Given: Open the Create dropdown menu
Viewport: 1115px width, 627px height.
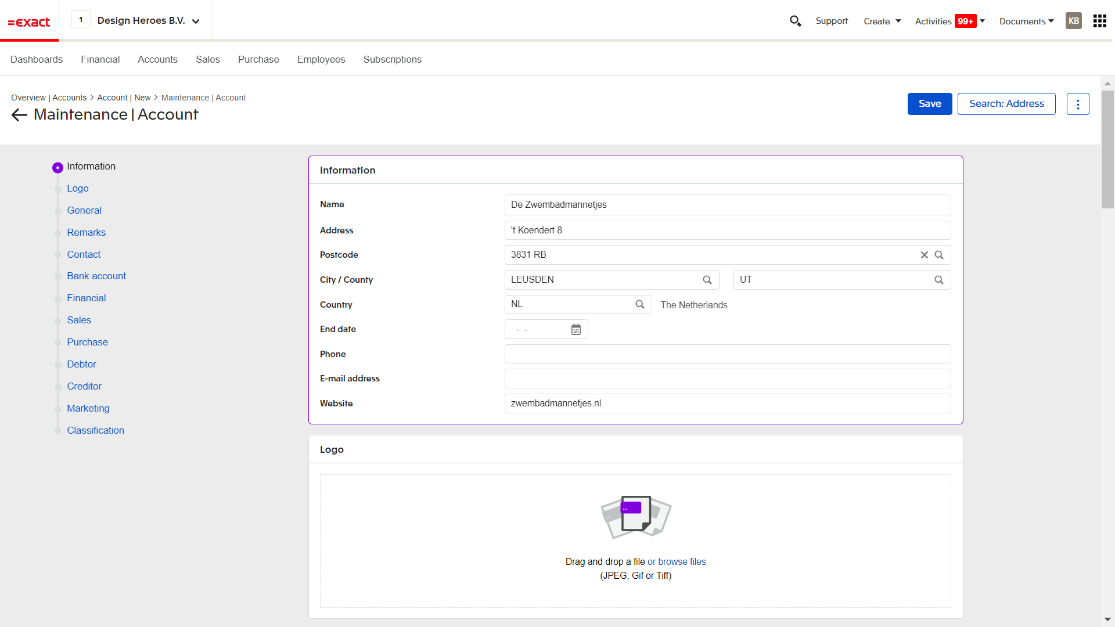Looking at the screenshot, I should tap(882, 21).
